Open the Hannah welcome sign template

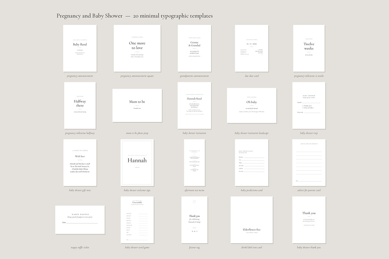click(137, 163)
